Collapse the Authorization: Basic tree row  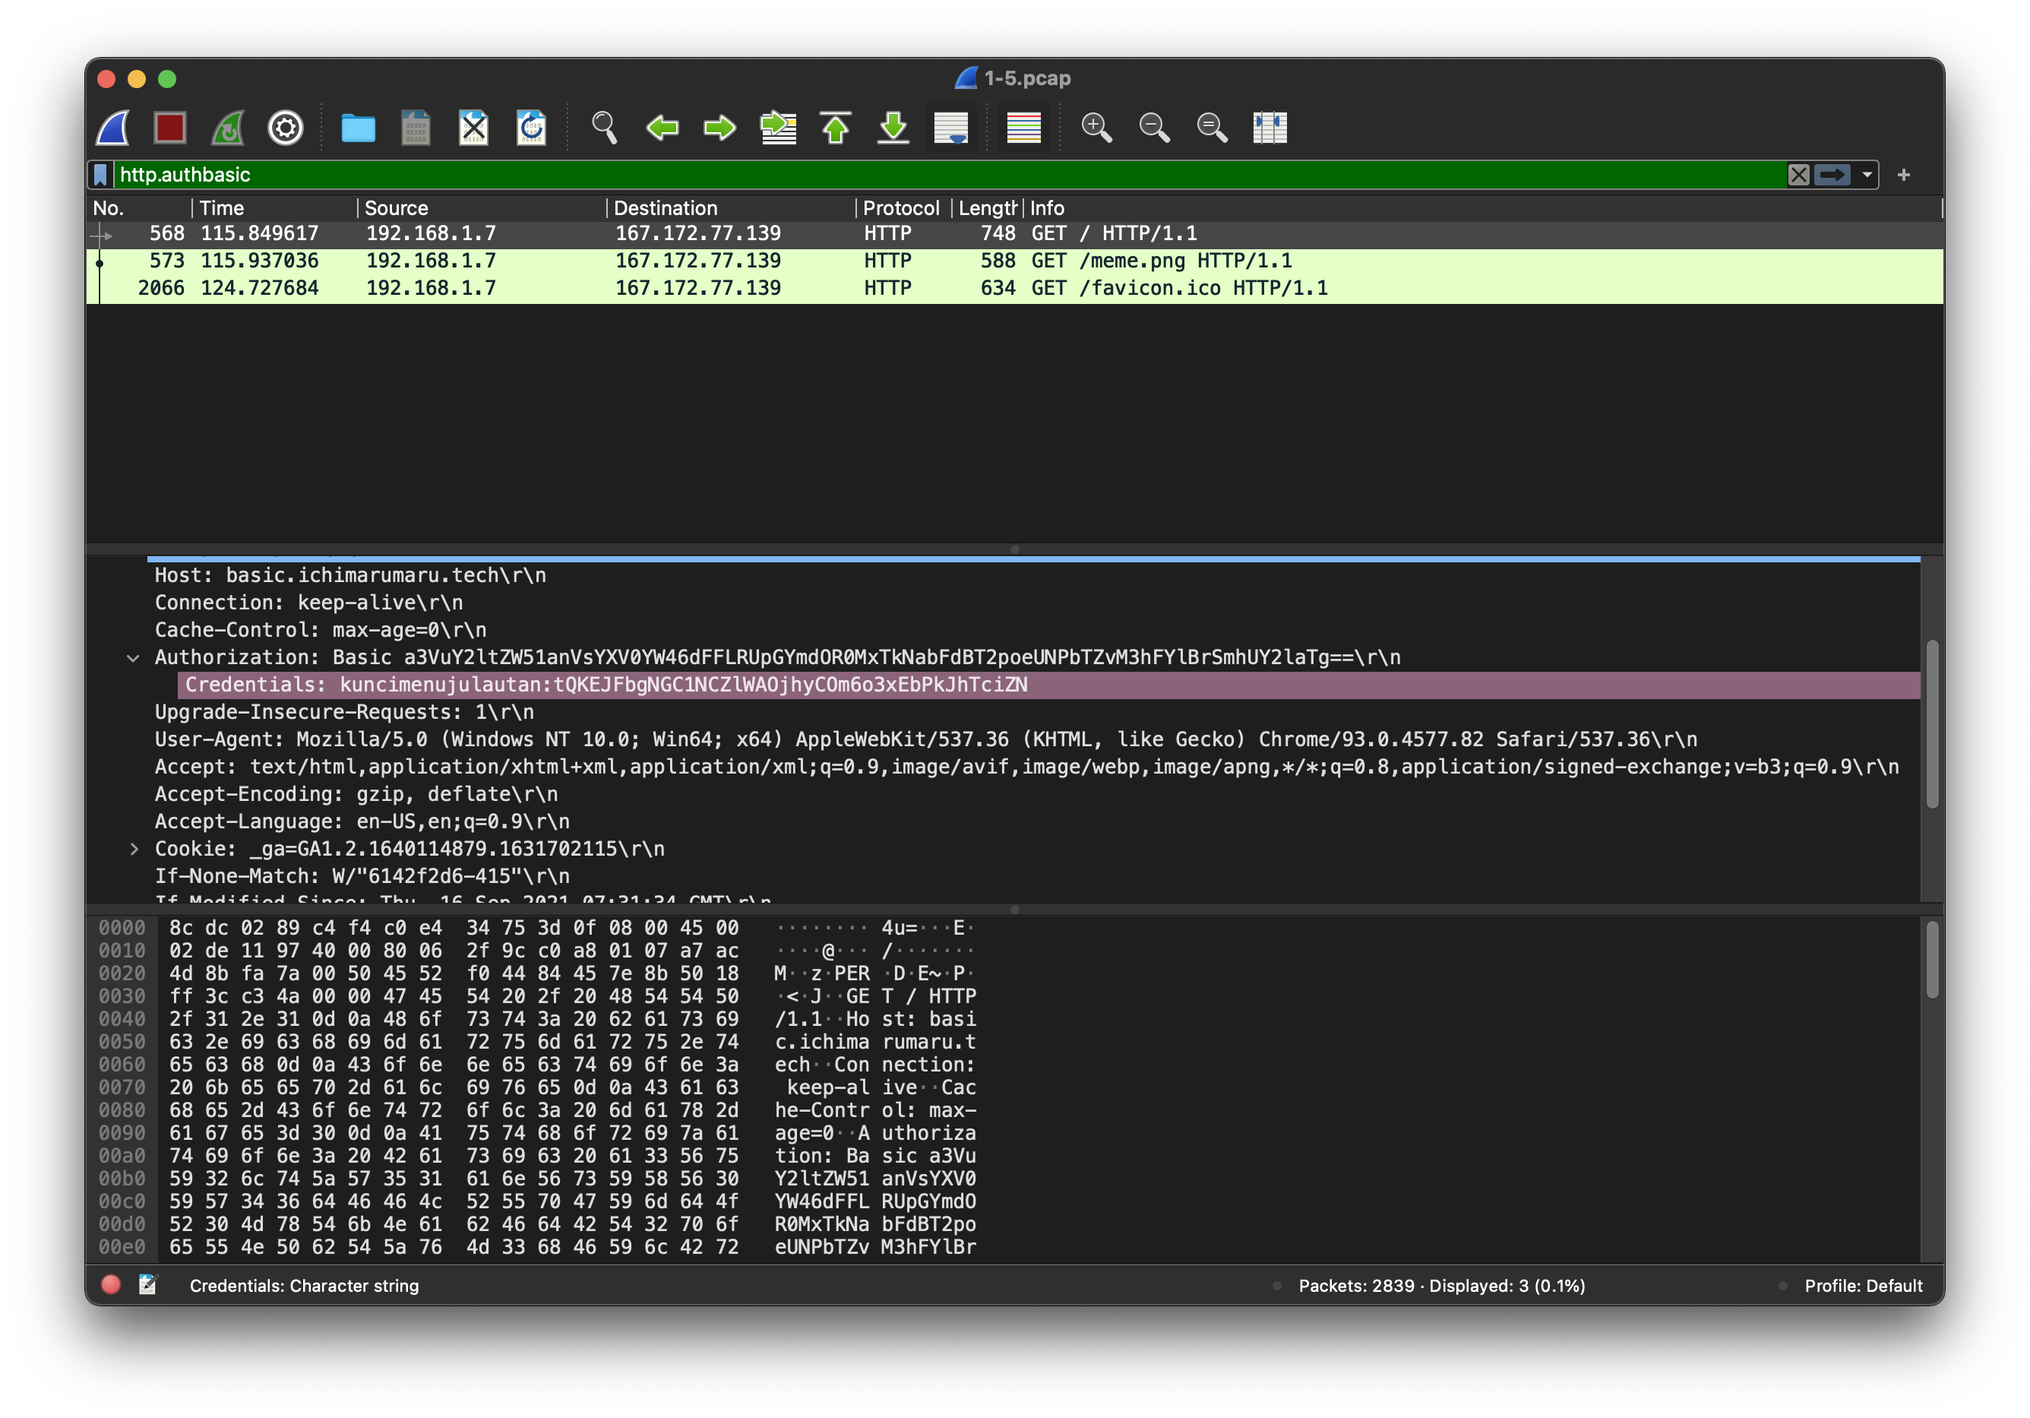(x=134, y=658)
